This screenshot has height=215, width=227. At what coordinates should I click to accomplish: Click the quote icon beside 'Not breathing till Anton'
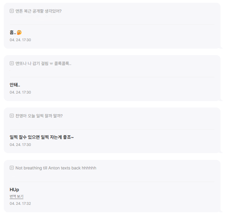(12, 168)
